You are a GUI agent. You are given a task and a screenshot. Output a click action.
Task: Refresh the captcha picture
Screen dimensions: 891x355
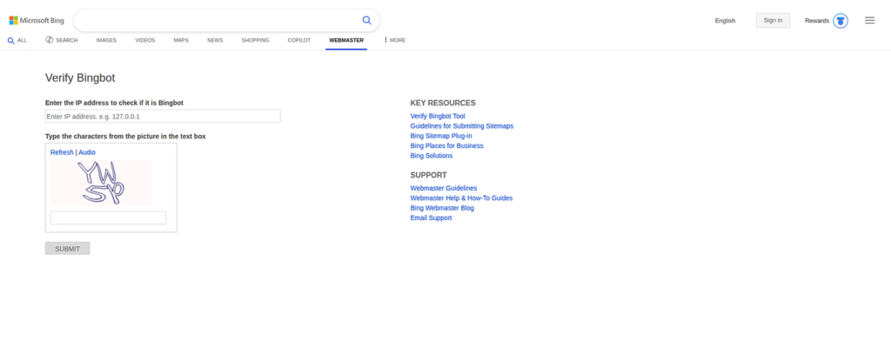click(x=62, y=152)
